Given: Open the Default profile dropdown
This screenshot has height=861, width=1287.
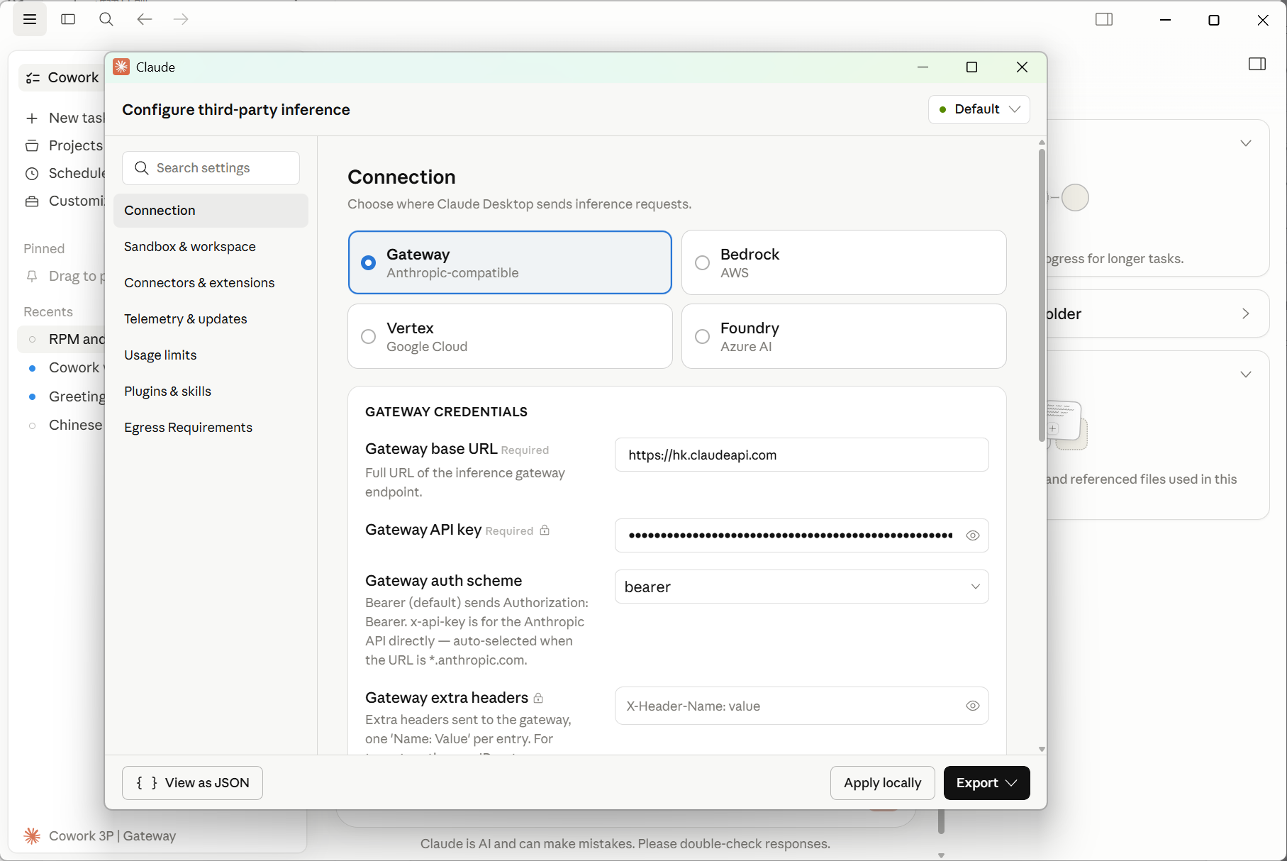Looking at the screenshot, I should point(979,109).
